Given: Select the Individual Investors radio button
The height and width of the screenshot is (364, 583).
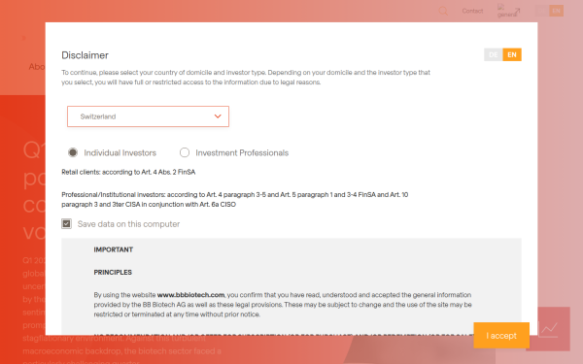Looking at the screenshot, I should 73,152.
